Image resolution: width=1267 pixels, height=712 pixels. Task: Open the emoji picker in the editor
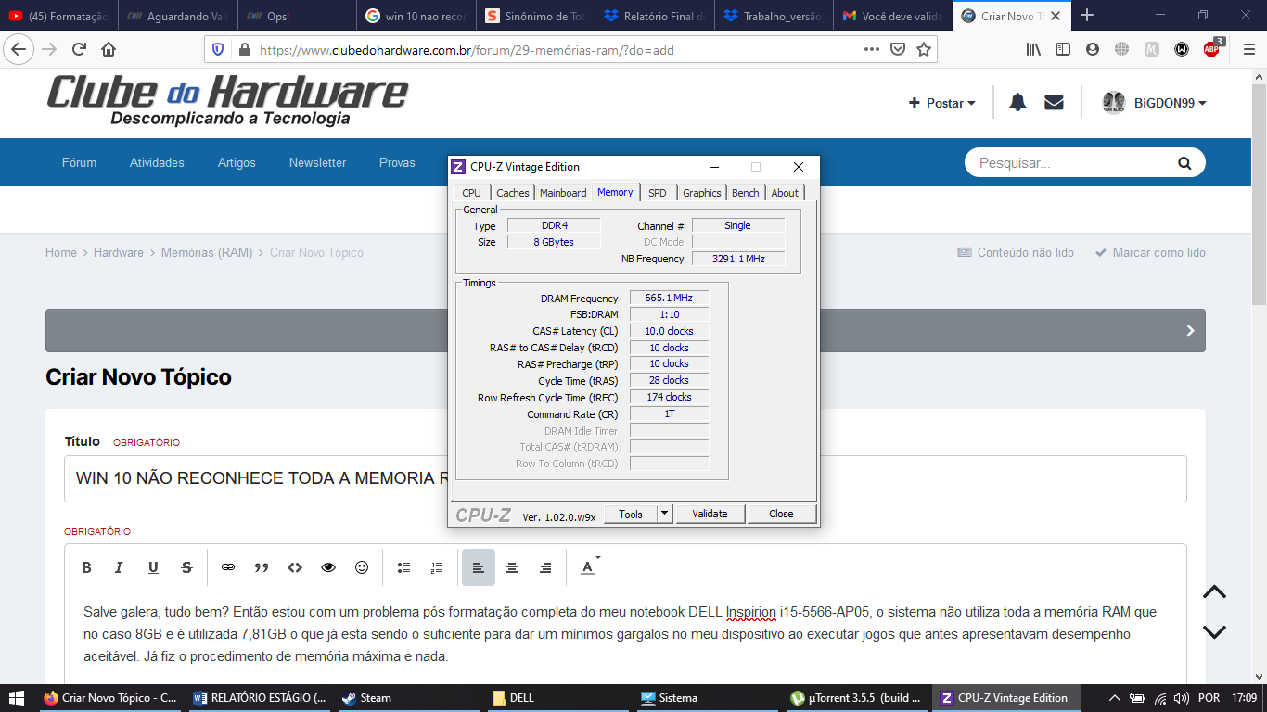[362, 567]
